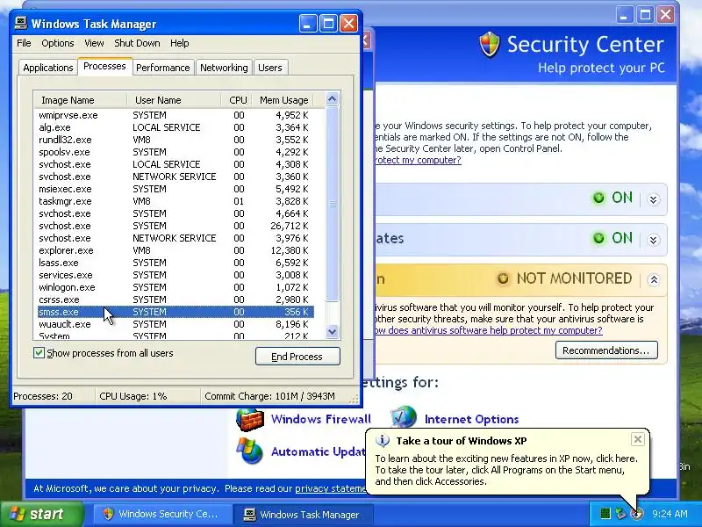Select the lsass.exe process
This screenshot has width=702, height=527.
click(175, 263)
